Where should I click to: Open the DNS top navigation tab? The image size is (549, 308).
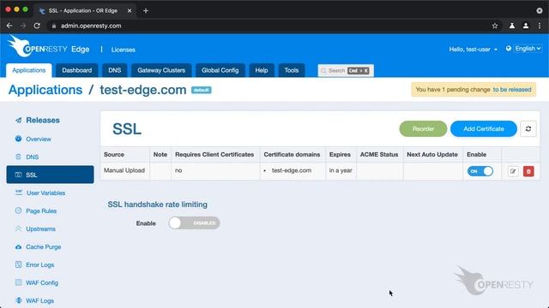click(x=114, y=70)
